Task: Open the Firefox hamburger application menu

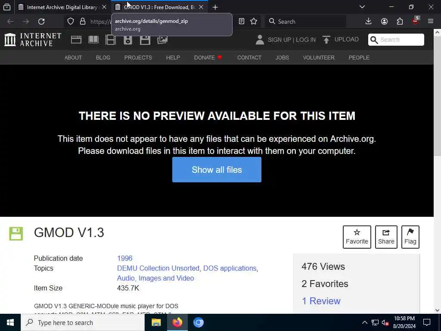Action: coord(431,22)
